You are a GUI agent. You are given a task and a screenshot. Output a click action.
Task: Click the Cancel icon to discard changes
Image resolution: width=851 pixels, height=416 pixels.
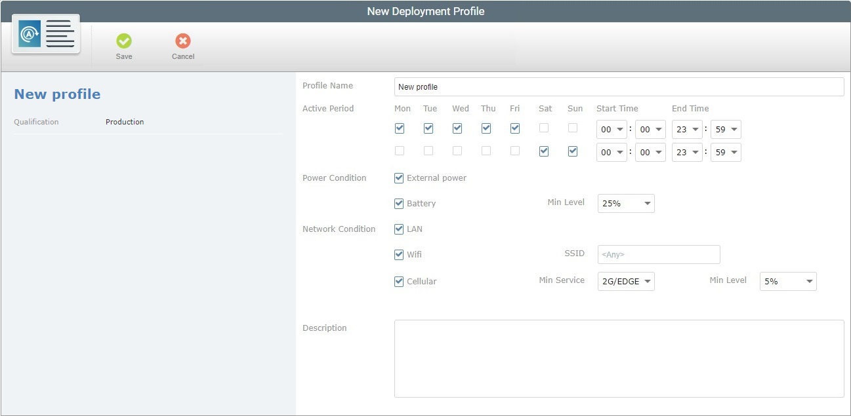click(182, 42)
